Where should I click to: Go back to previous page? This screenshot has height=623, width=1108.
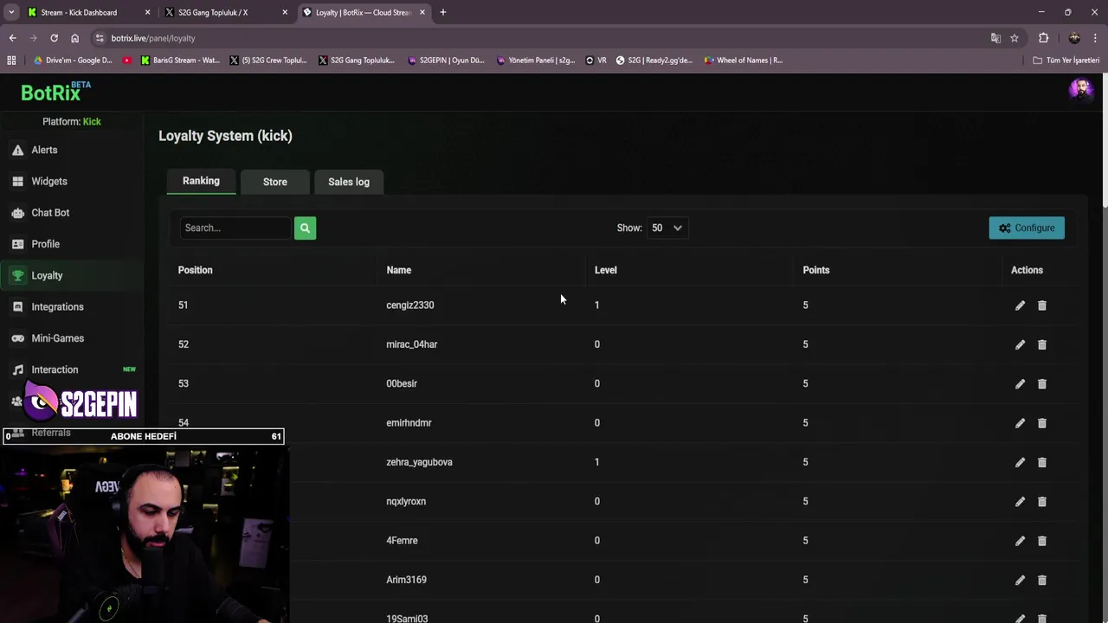[12, 38]
